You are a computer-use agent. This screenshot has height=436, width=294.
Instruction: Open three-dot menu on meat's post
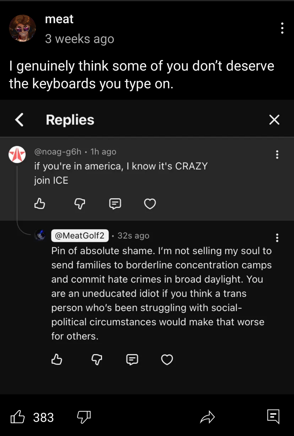(282, 28)
